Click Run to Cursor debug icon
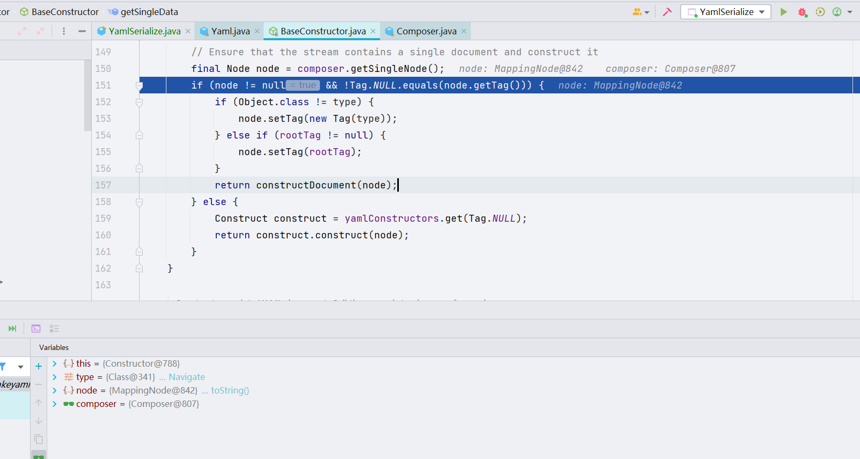 (x=12, y=329)
